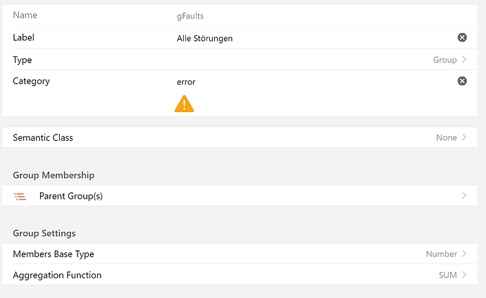Expand Members Base Type chevron
This screenshot has height=298, width=486.
pyautogui.click(x=464, y=254)
